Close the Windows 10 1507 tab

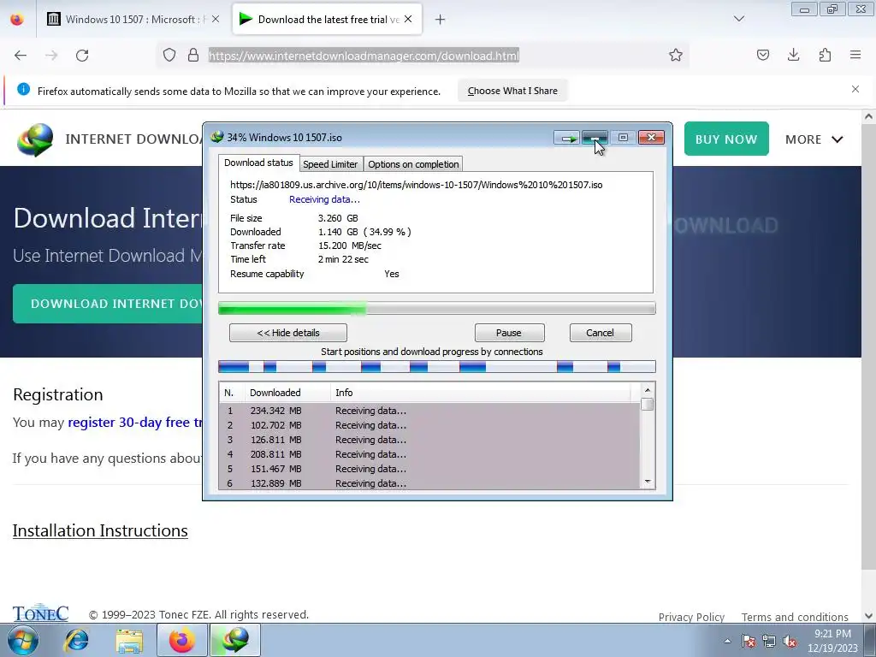[216, 19]
